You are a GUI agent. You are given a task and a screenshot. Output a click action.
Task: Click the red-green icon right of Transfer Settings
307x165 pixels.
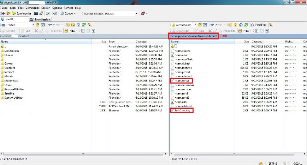(143, 13)
